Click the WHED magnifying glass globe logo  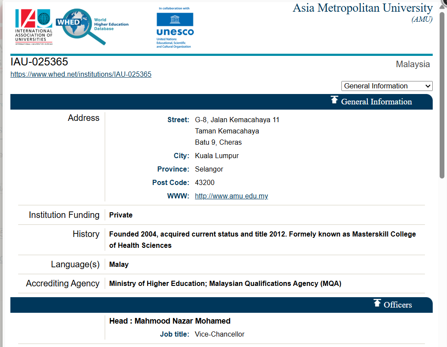(81, 27)
